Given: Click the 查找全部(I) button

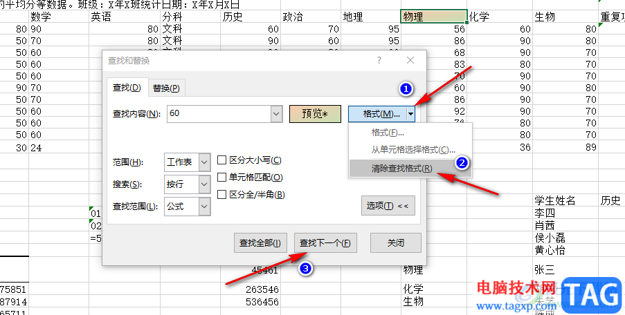Looking at the screenshot, I should (x=260, y=242).
